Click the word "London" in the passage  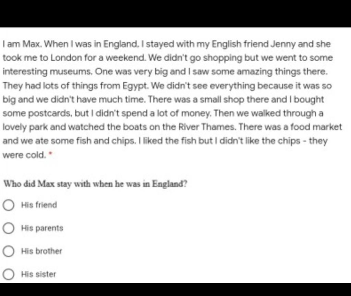(x=66, y=58)
